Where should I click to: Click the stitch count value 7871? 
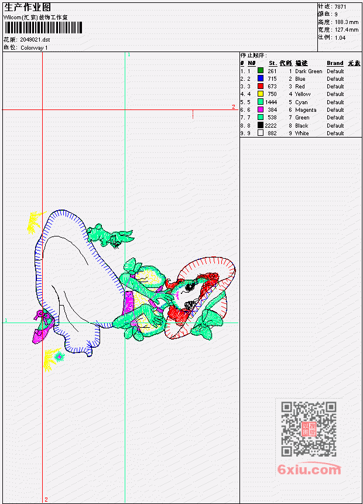pos(340,7)
